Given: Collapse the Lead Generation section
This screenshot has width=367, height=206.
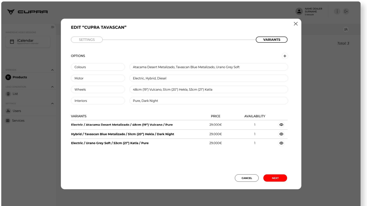Looking at the screenshot, I should [x=53, y=87].
